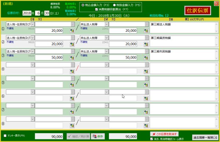This screenshot has height=142, width=220.
Task: Expand row ① credit account 未払法人税等 dropdown
Action: pyautogui.click(x=106, y=24)
